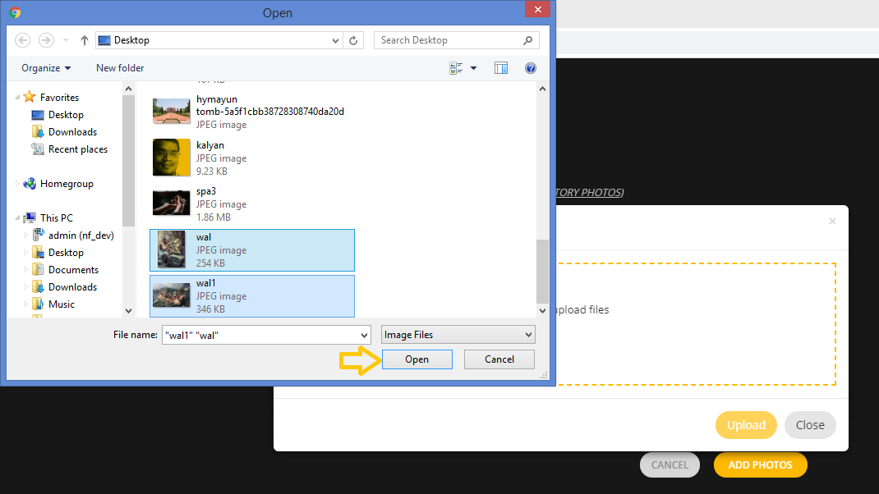Viewport: 879px width, 494px height.
Task: Select Downloads under This PC
Action: pyautogui.click(x=72, y=287)
